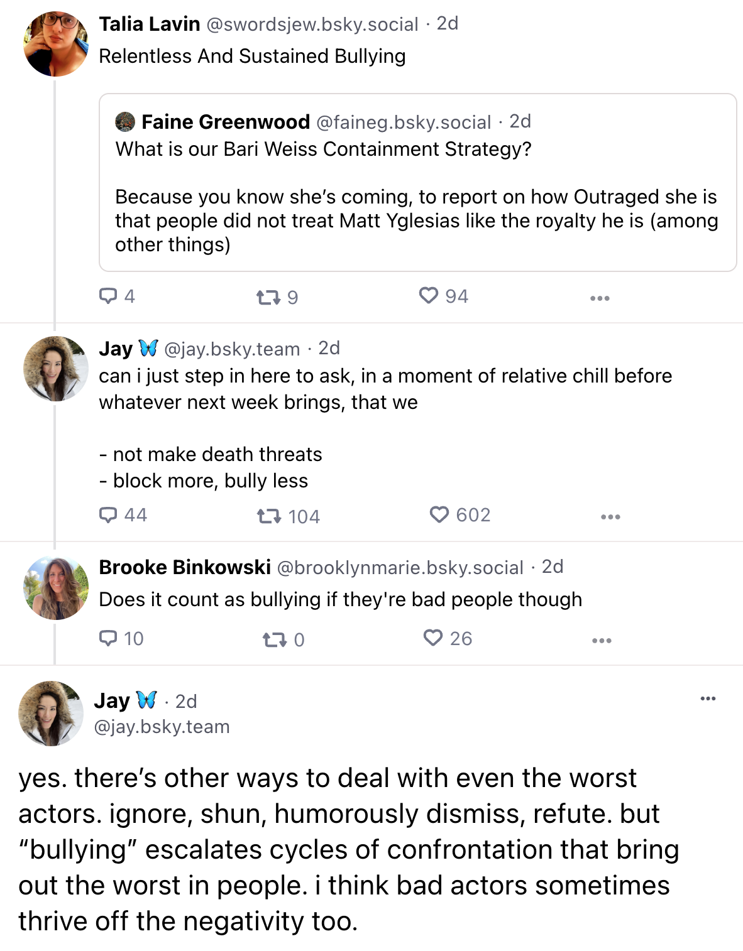Open Talia Lavin's profile picture
Viewport: 743px width, 951px height.
point(56,44)
